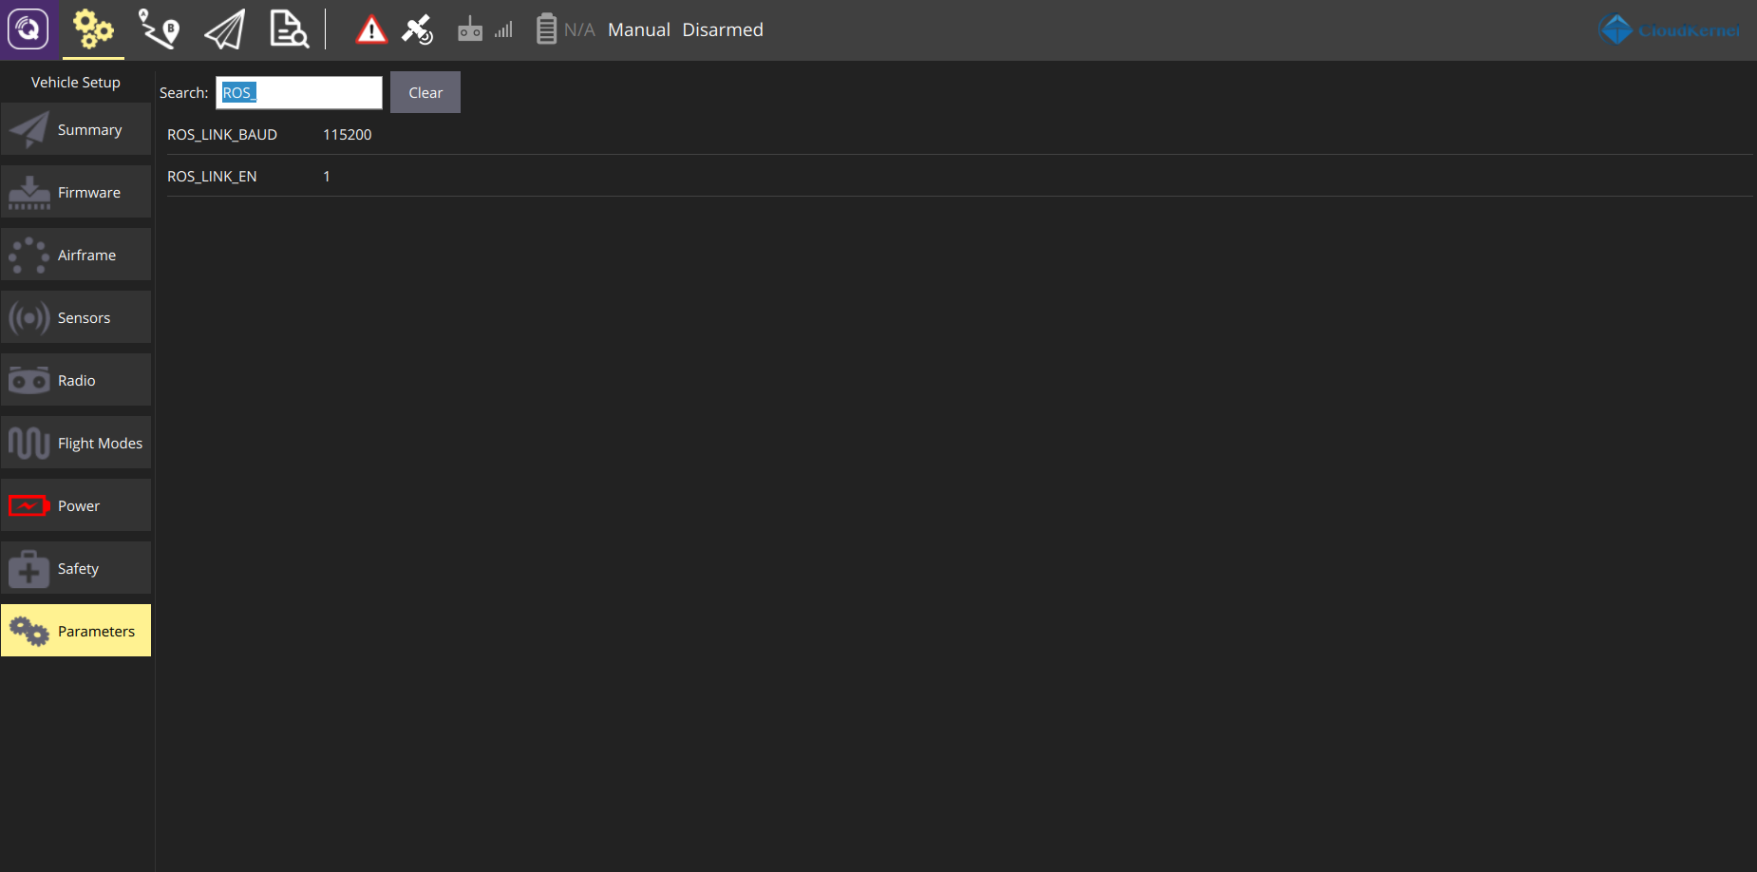Open the Sensors calibration page
The image size is (1757, 872).
pyautogui.click(x=76, y=318)
